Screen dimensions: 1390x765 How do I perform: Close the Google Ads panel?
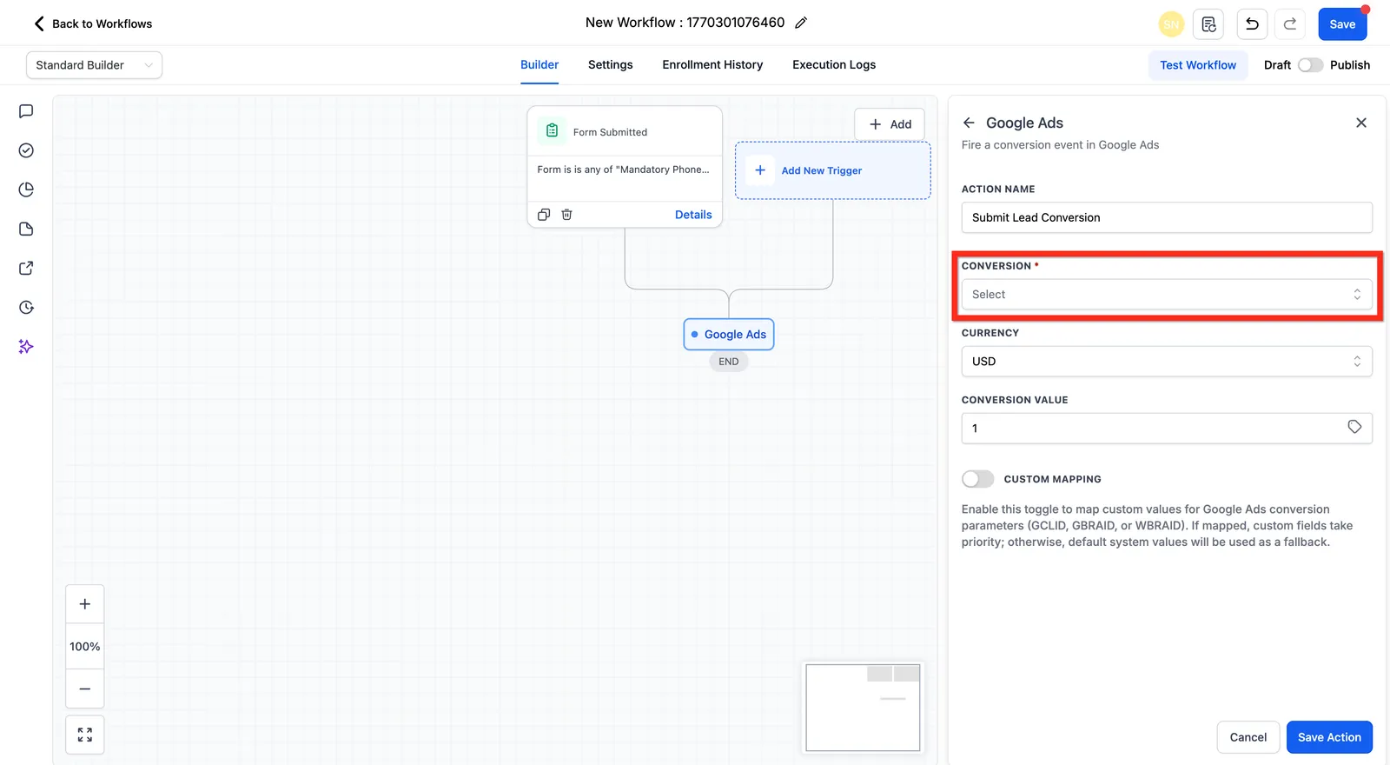point(1361,123)
